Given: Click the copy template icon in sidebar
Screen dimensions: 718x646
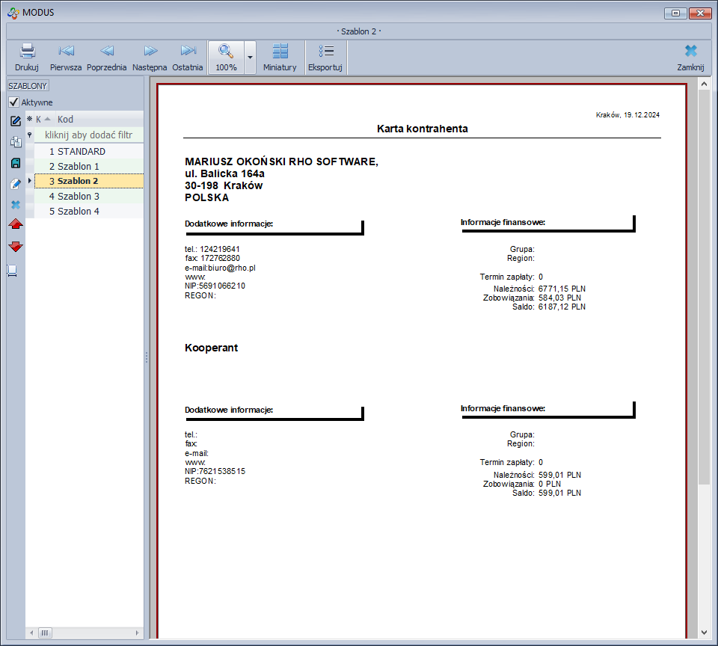Looking at the screenshot, I should click(15, 142).
